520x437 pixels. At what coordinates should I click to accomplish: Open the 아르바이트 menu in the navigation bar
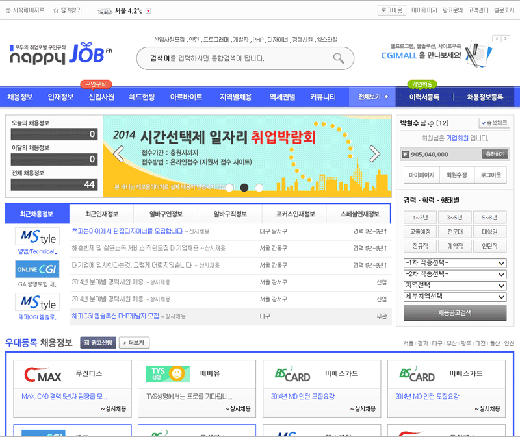pos(187,97)
